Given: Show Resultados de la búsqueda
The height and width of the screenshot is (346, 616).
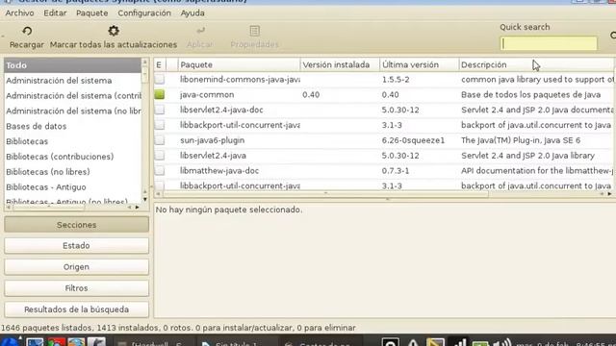Looking at the screenshot, I should click(x=76, y=309).
